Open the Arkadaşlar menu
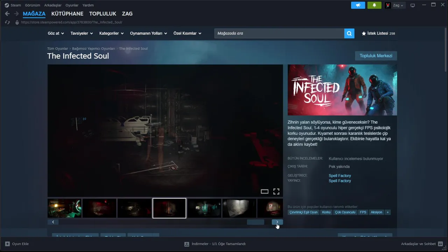Image resolution: width=448 pixels, height=252 pixels. point(53,5)
